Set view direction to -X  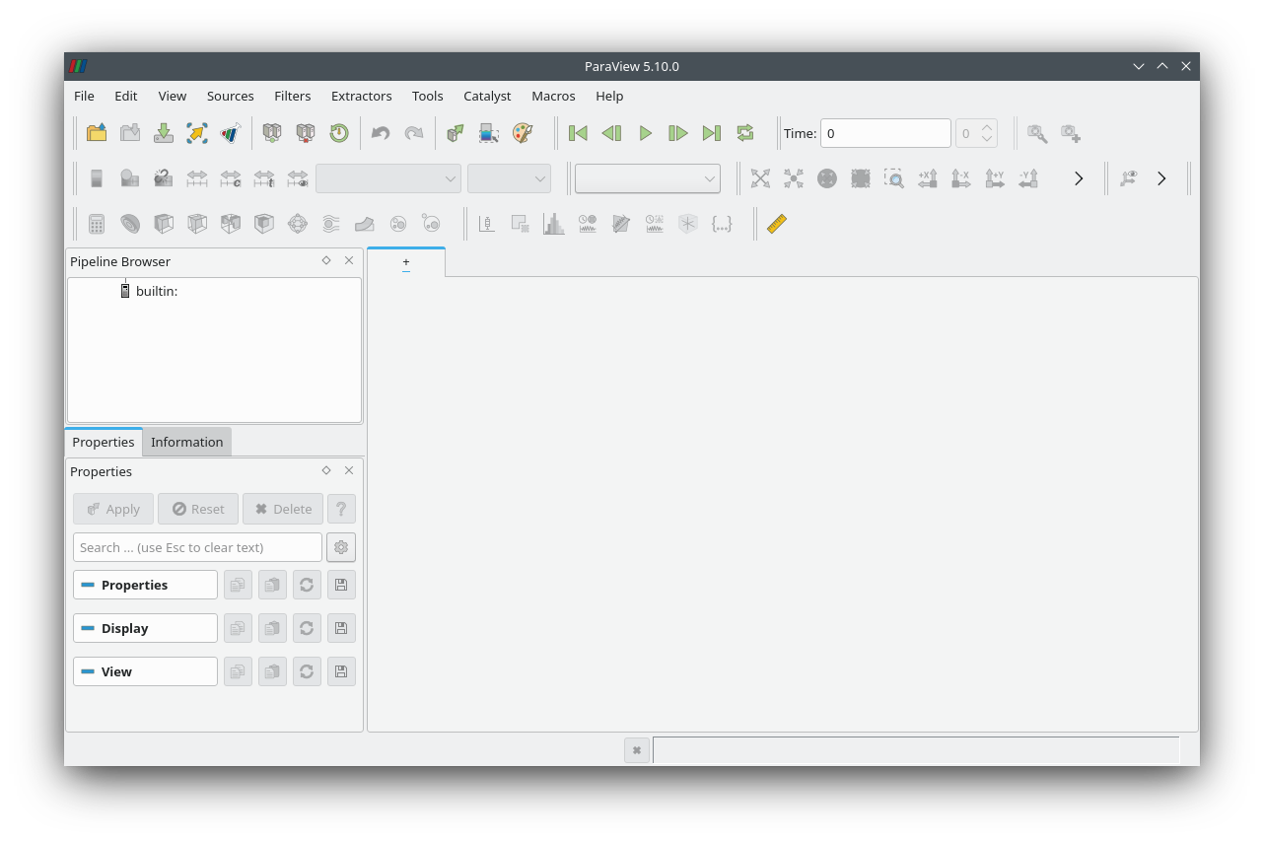[961, 178]
